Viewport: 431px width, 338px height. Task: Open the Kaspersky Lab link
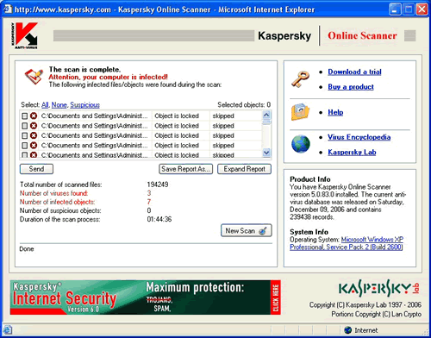352,152
